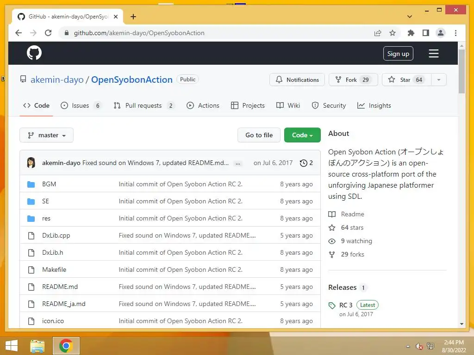
Task: Click the lock icon for site information
Action: tap(67, 33)
